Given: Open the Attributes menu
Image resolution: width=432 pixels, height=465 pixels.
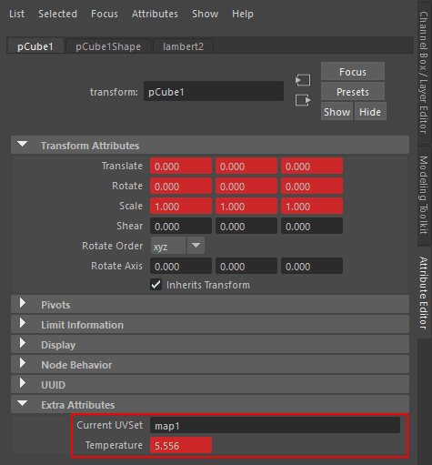Looking at the screenshot, I should coord(155,14).
